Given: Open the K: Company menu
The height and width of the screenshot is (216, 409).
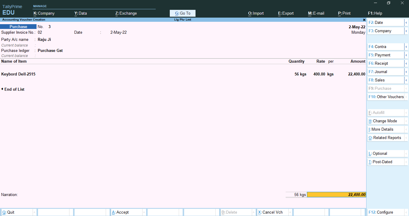Looking at the screenshot, I should tap(44, 13).
